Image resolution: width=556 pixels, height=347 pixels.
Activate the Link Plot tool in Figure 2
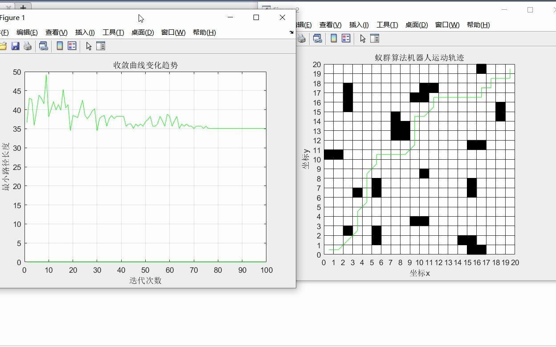click(x=317, y=38)
